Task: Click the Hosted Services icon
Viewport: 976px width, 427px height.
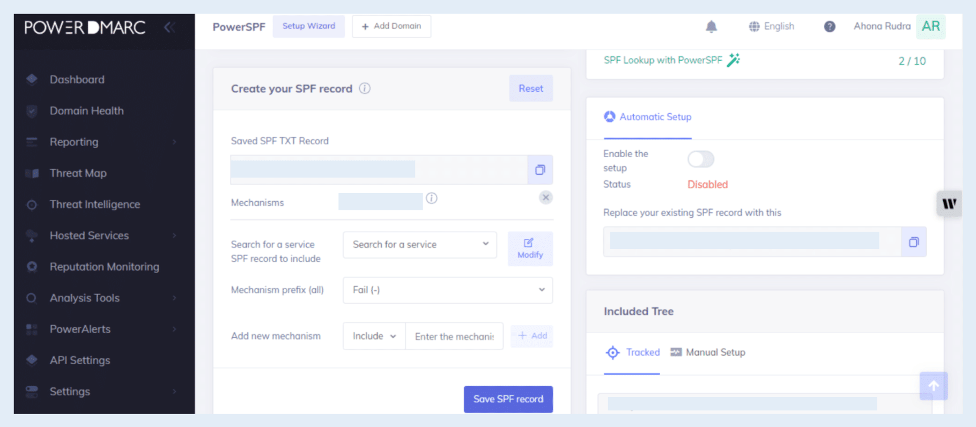Action: [x=32, y=236]
